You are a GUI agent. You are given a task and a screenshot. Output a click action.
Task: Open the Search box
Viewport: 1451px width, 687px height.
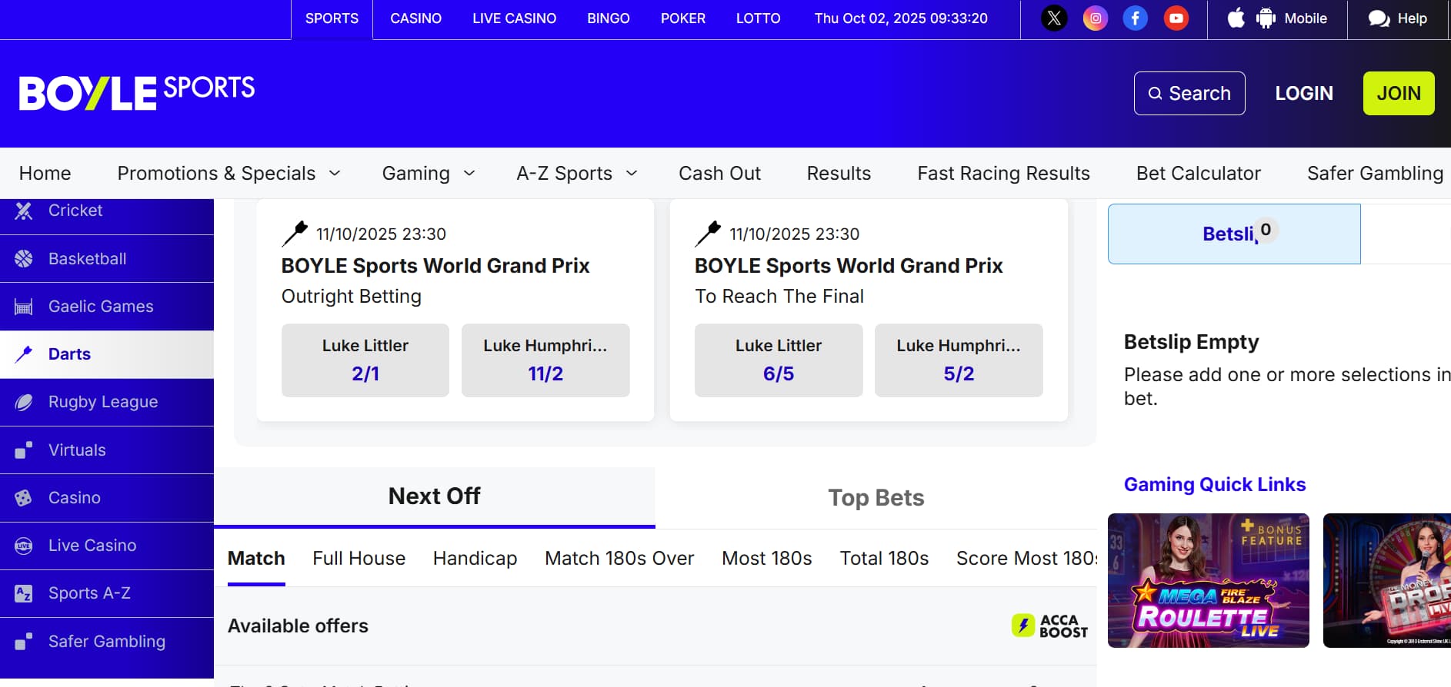click(x=1189, y=93)
